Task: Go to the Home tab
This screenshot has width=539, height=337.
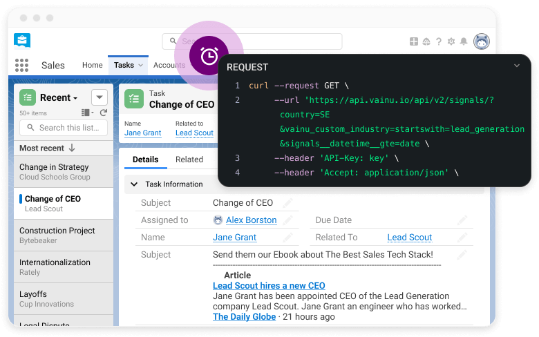Action: (x=92, y=65)
